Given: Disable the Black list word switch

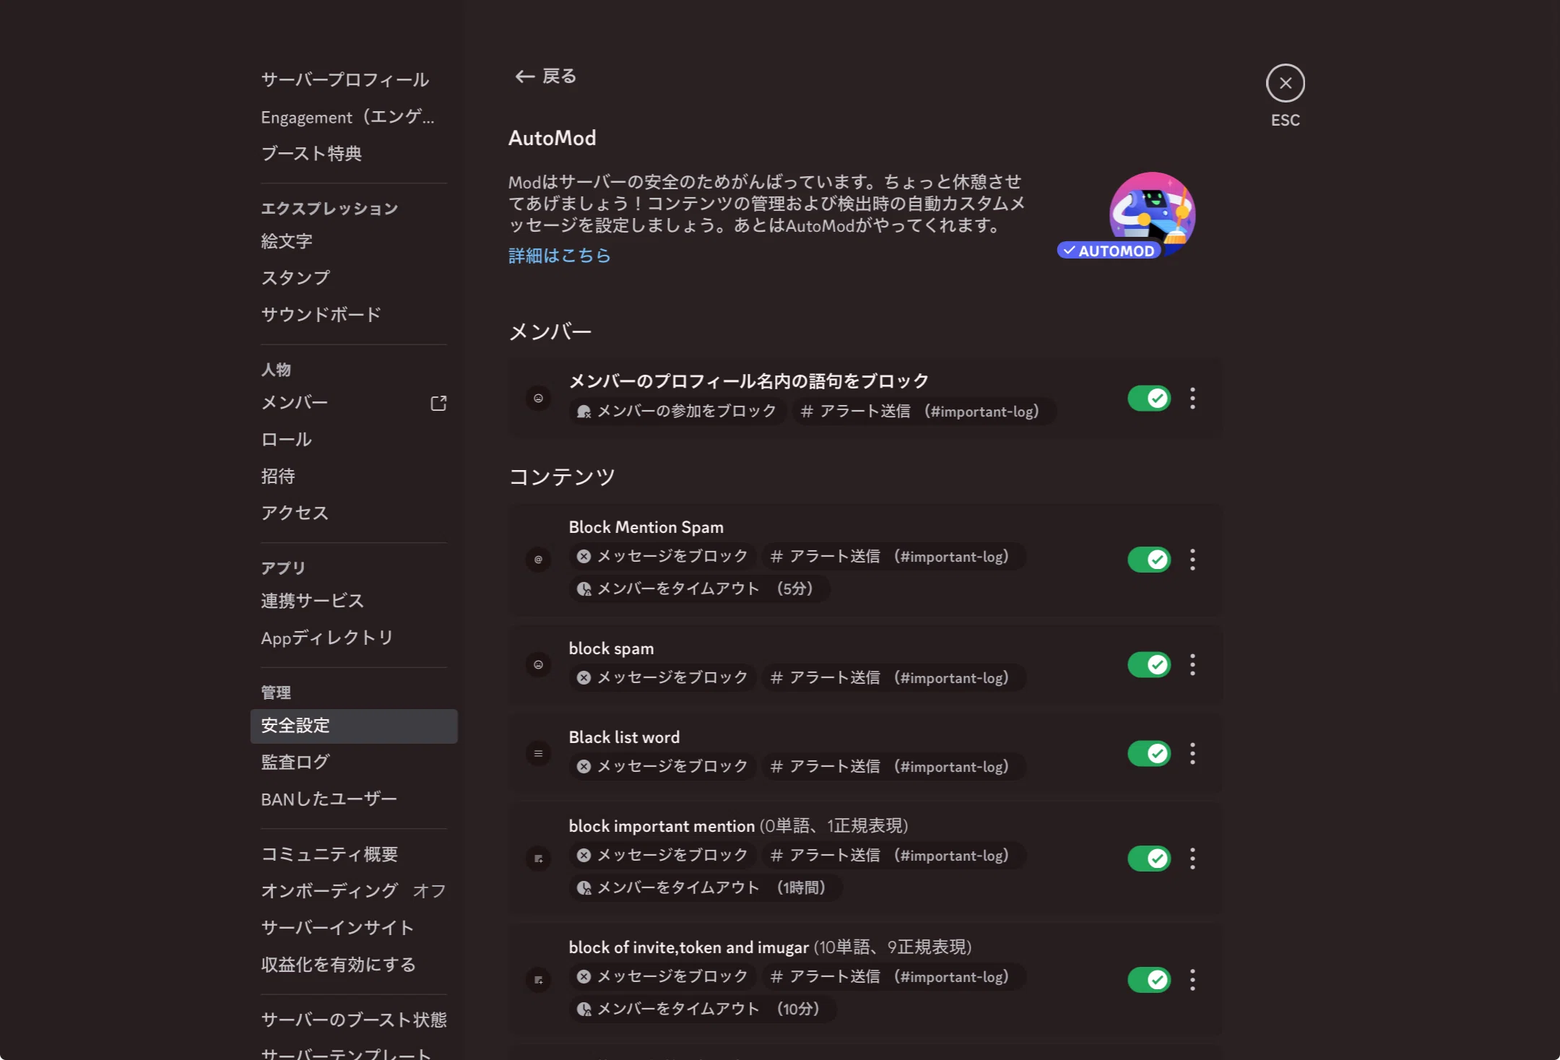Looking at the screenshot, I should (x=1149, y=753).
